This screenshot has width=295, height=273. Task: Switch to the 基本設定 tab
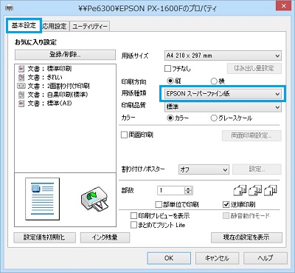tap(24, 25)
